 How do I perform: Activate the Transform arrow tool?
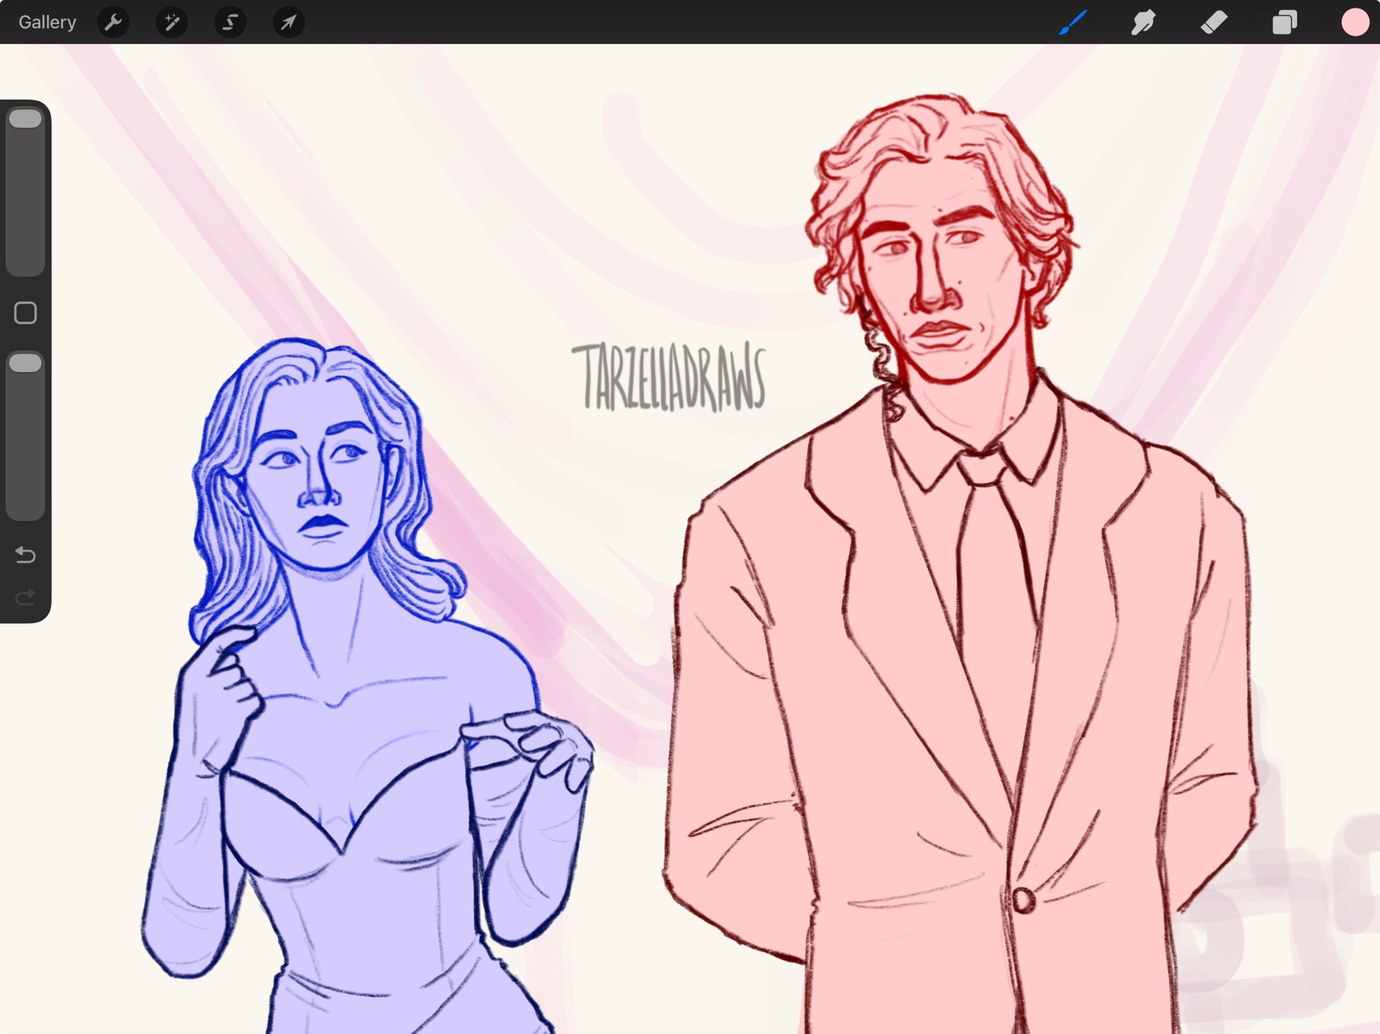tap(288, 22)
